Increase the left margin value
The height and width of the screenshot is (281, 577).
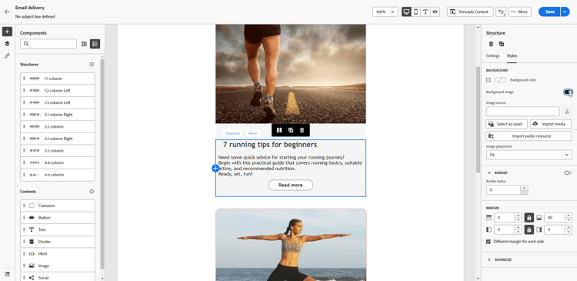pyautogui.click(x=518, y=228)
